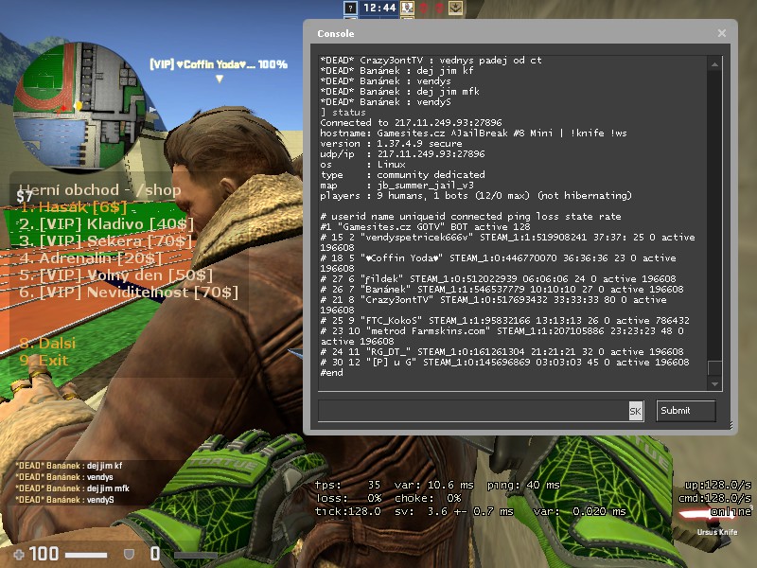Click the armor shield icon

(129, 553)
